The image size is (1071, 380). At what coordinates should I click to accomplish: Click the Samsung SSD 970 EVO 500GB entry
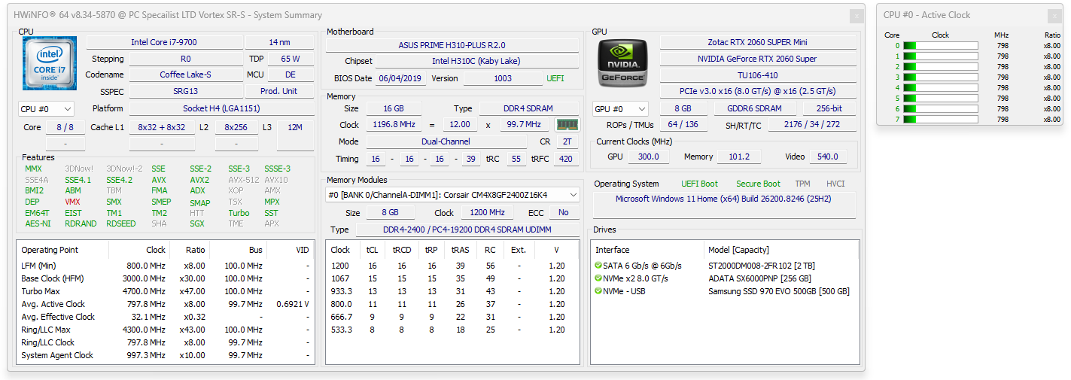[x=779, y=291]
